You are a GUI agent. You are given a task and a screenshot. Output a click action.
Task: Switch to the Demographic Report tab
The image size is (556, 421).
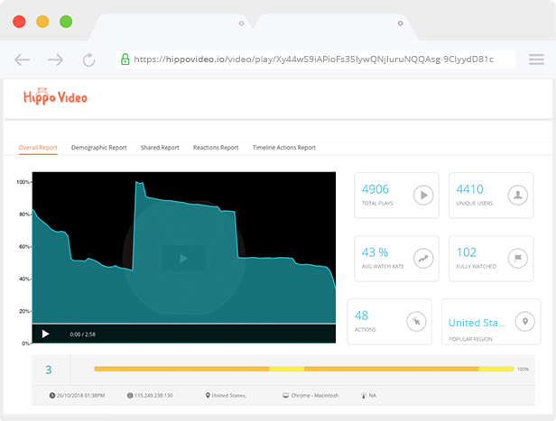coord(98,147)
